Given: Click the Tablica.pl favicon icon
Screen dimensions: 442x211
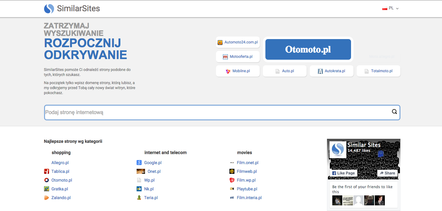Looking at the screenshot, I should click(47, 171).
